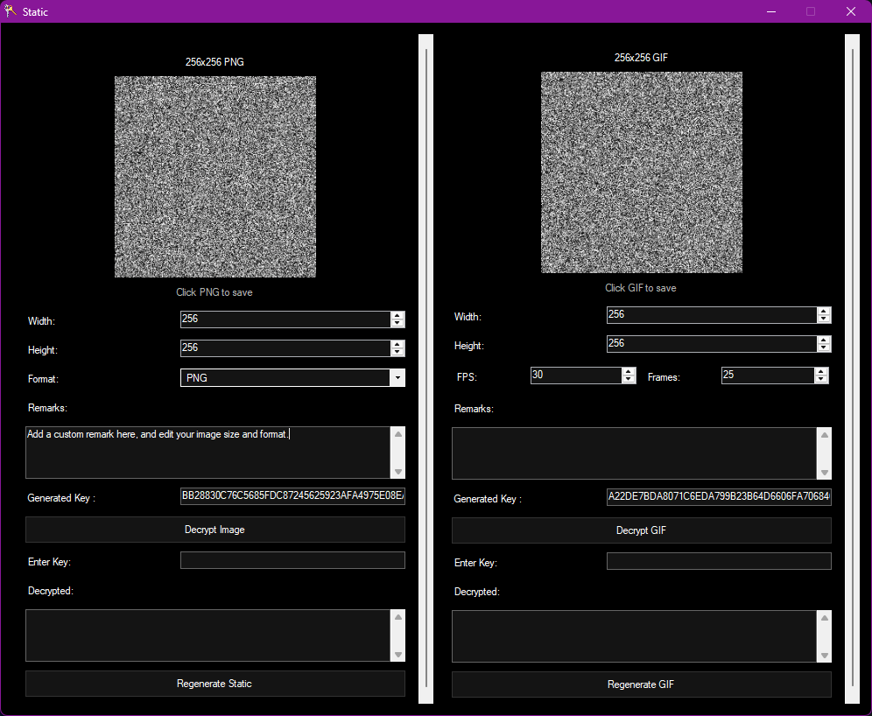Click the left panel vertical scrollbar
Image resolution: width=872 pixels, height=716 pixels.
426,369
